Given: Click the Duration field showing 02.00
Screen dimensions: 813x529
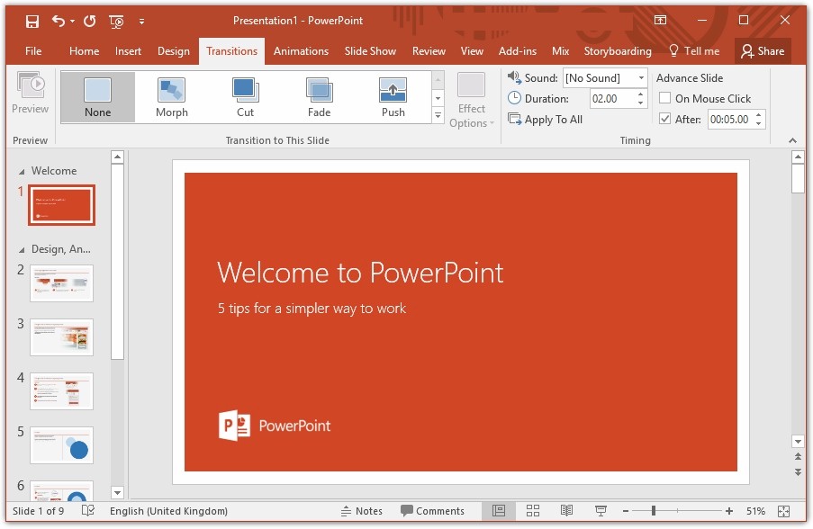Looking at the screenshot, I should point(612,98).
